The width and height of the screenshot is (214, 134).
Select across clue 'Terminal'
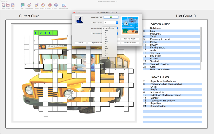[x=171, y=61]
